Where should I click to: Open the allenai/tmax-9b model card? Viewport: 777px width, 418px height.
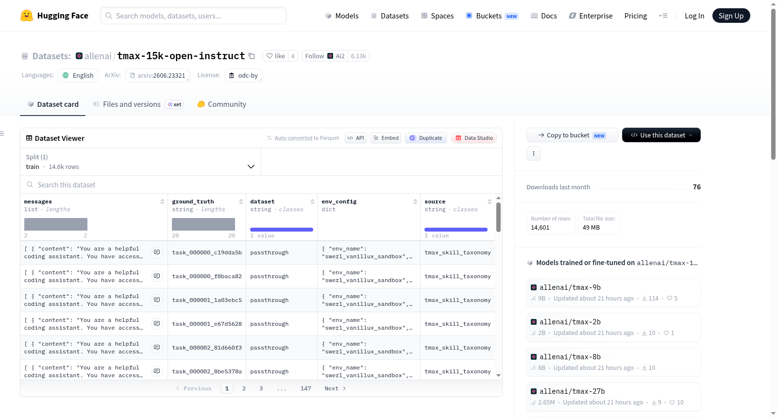tap(613, 292)
